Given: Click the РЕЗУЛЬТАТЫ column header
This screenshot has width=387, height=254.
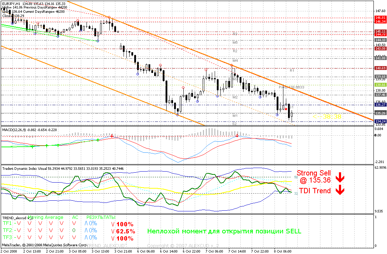Looking at the screenshot, I should click(101, 217).
